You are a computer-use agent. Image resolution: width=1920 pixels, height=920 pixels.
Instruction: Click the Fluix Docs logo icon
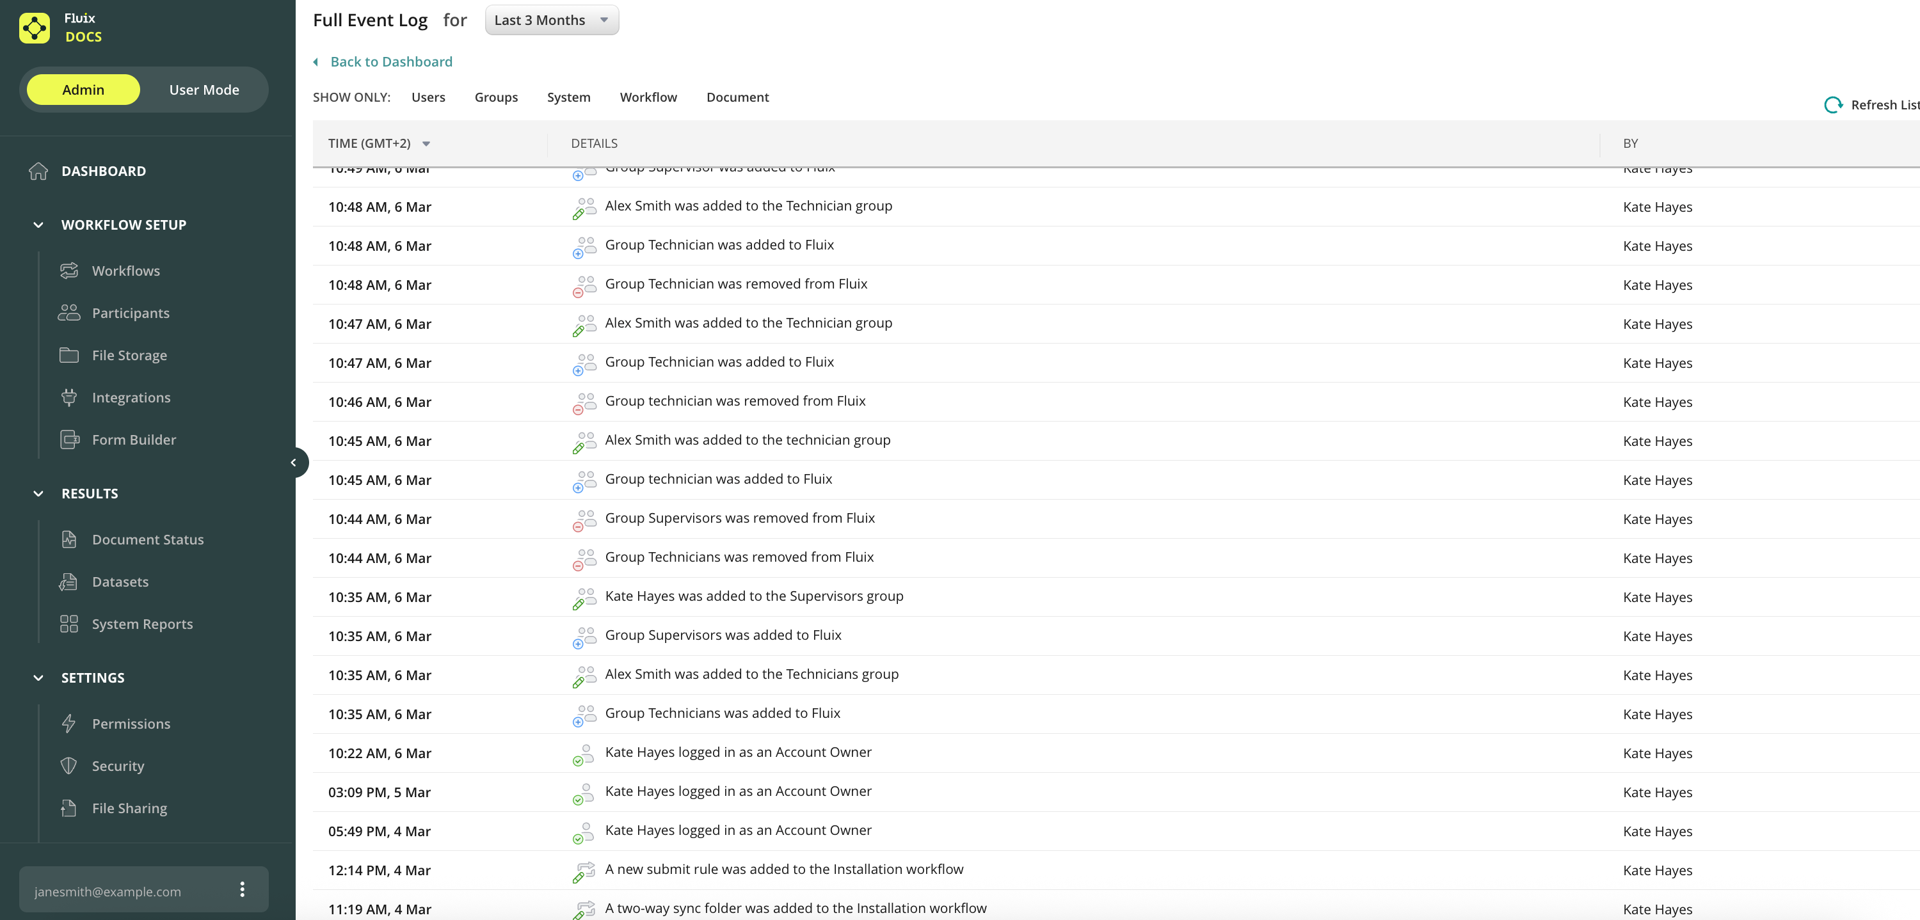pos(35,28)
